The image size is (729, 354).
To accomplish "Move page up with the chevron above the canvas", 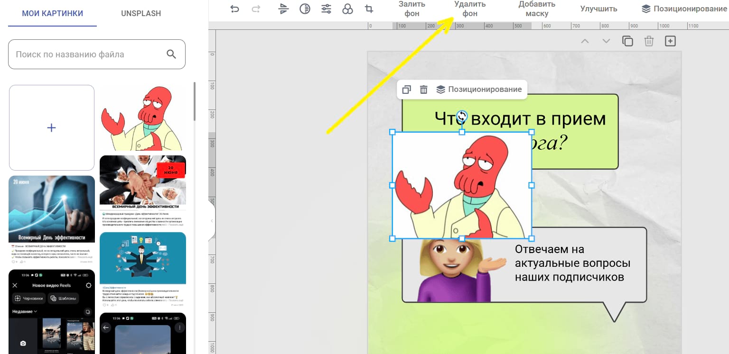I will pos(585,41).
